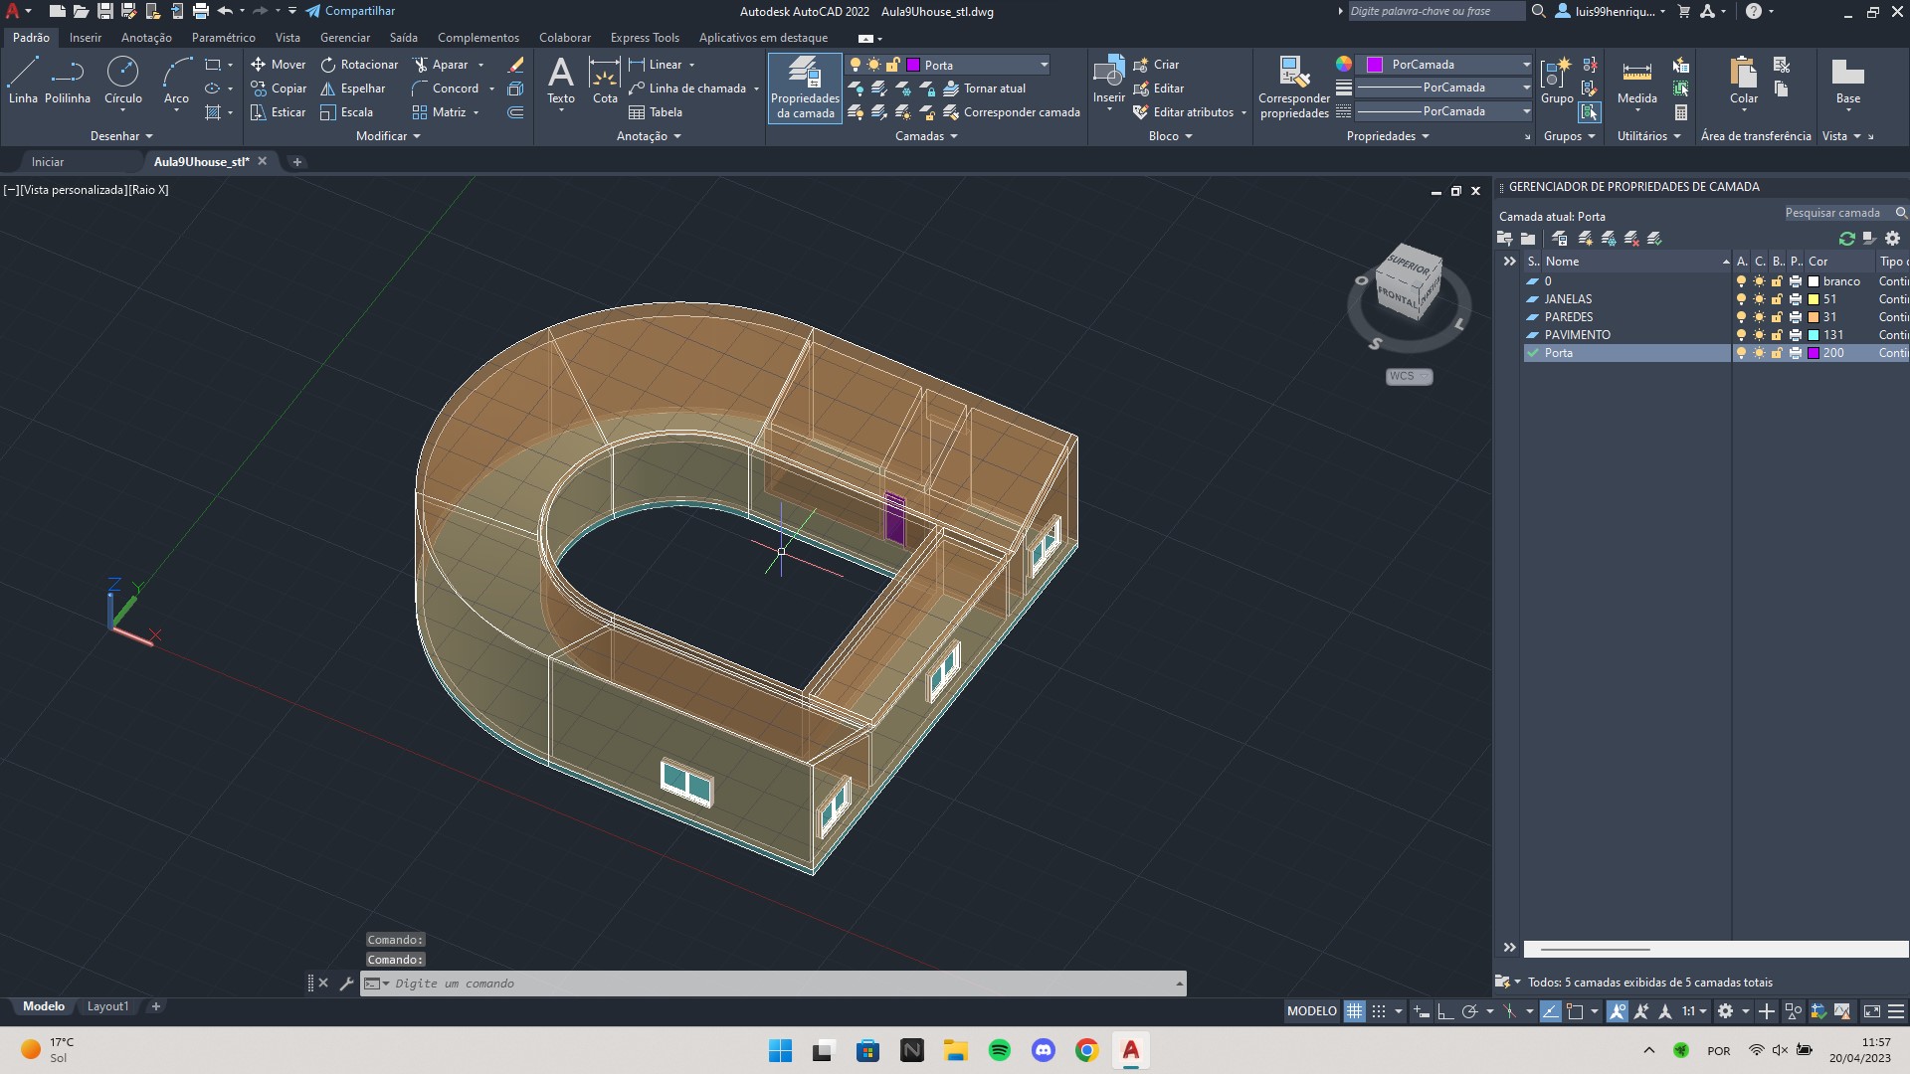Viewport: 1910px width, 1074px height.
Task: Open layer manager settings gear
Action: coord(1892,239)
